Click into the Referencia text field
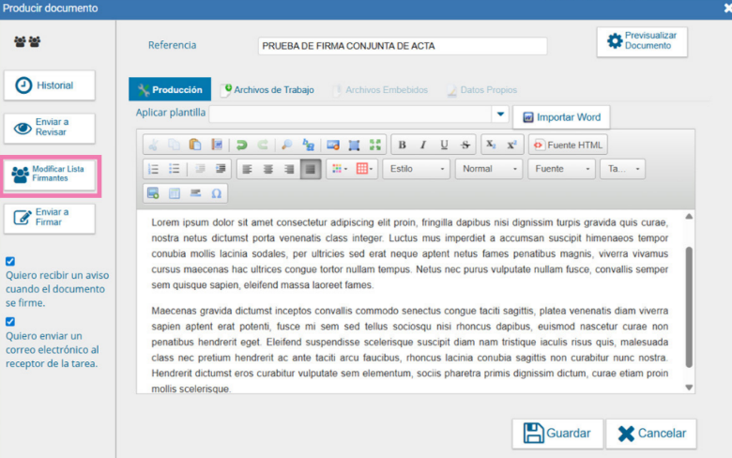 click(x=402, y=46)
